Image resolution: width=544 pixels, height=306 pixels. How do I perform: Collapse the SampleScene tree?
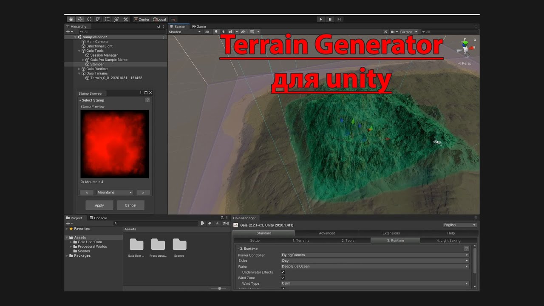76,37
